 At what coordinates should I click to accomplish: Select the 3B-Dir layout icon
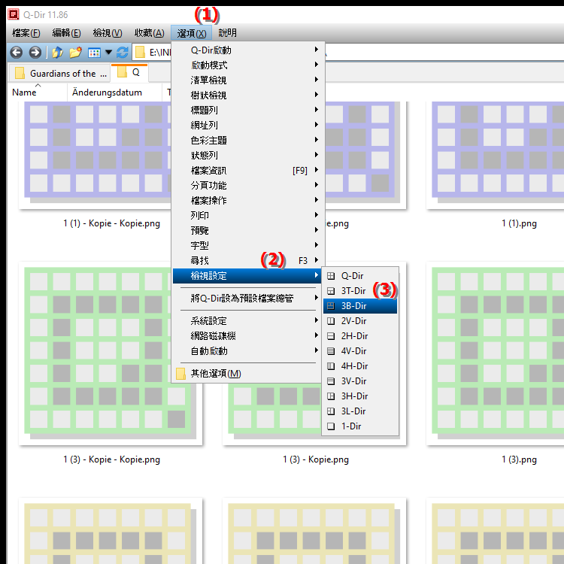(331, 306)
